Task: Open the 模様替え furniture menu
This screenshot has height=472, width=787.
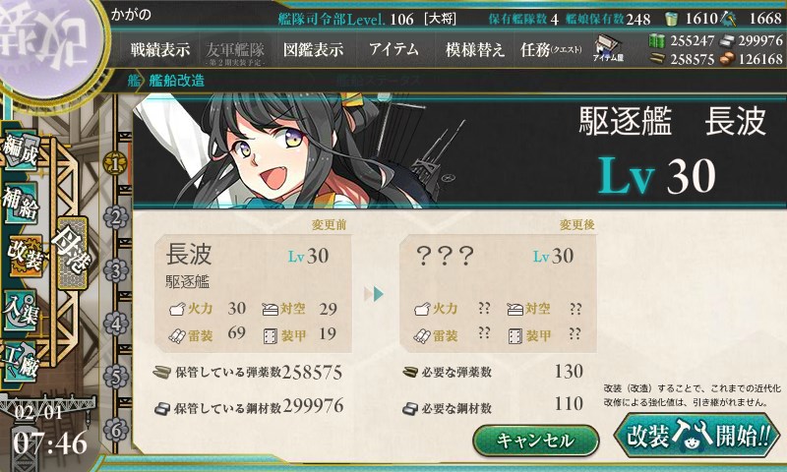Action: (475, 49)
